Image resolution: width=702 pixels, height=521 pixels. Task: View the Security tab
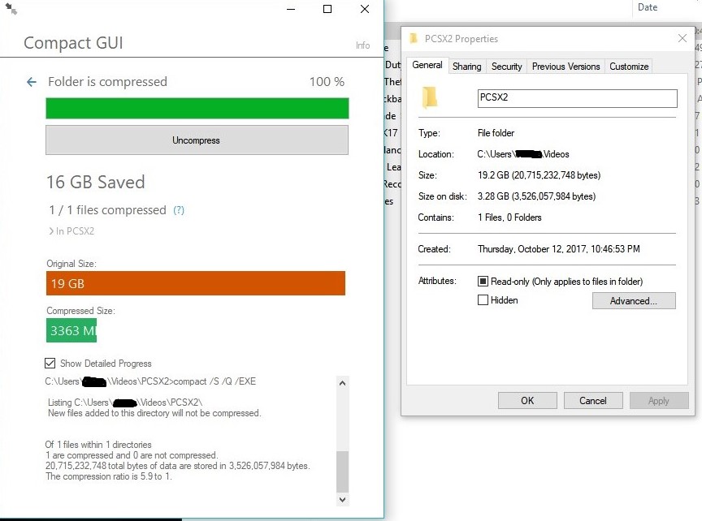(x=507, y=66)
